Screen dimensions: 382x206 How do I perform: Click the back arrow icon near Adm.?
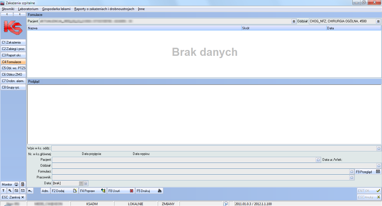point(30,191)
